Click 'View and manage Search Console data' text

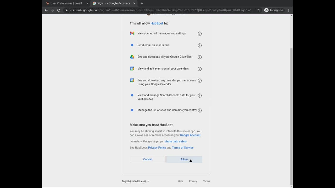[x=166, y=97]
